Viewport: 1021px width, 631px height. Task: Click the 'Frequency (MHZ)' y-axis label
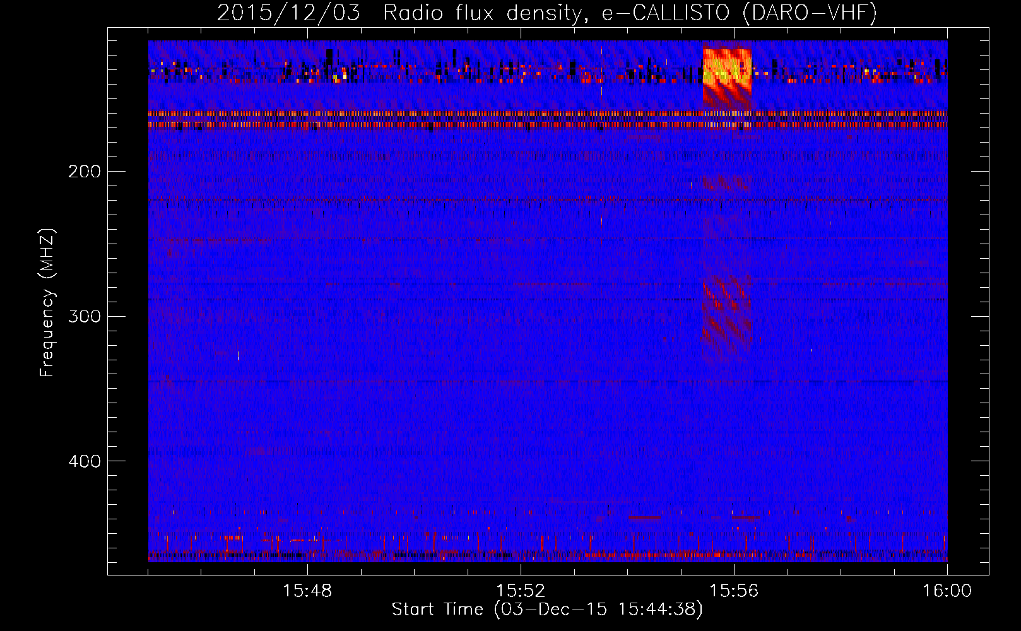point(48,303)
